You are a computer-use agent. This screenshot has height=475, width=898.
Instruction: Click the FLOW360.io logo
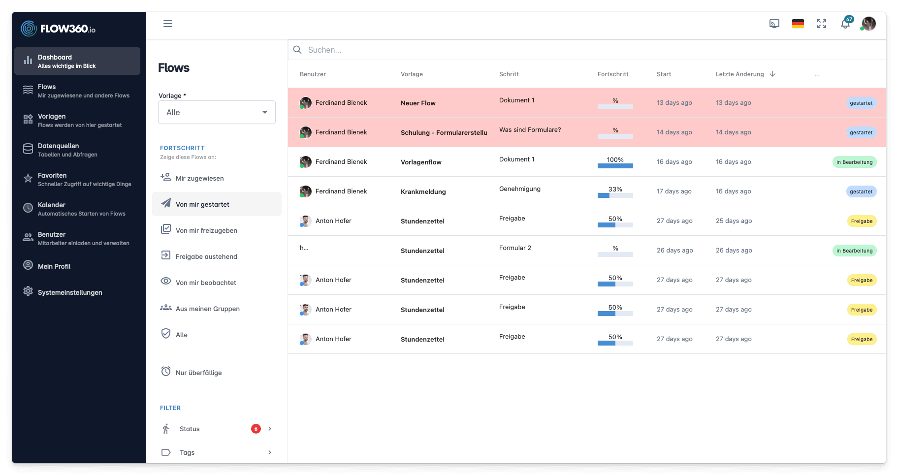click(x=59, y=29)
